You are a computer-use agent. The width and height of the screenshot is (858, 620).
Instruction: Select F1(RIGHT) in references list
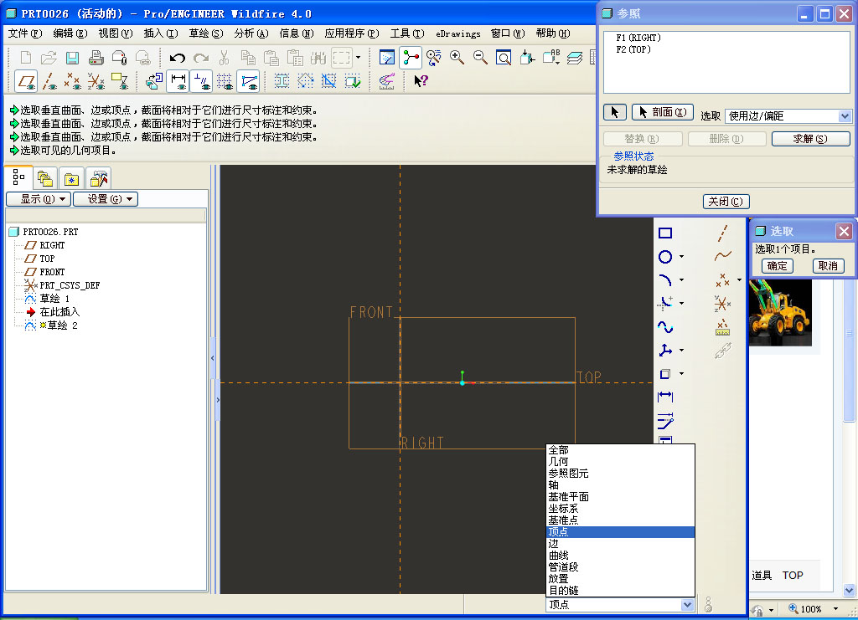[x=638, y=38]
